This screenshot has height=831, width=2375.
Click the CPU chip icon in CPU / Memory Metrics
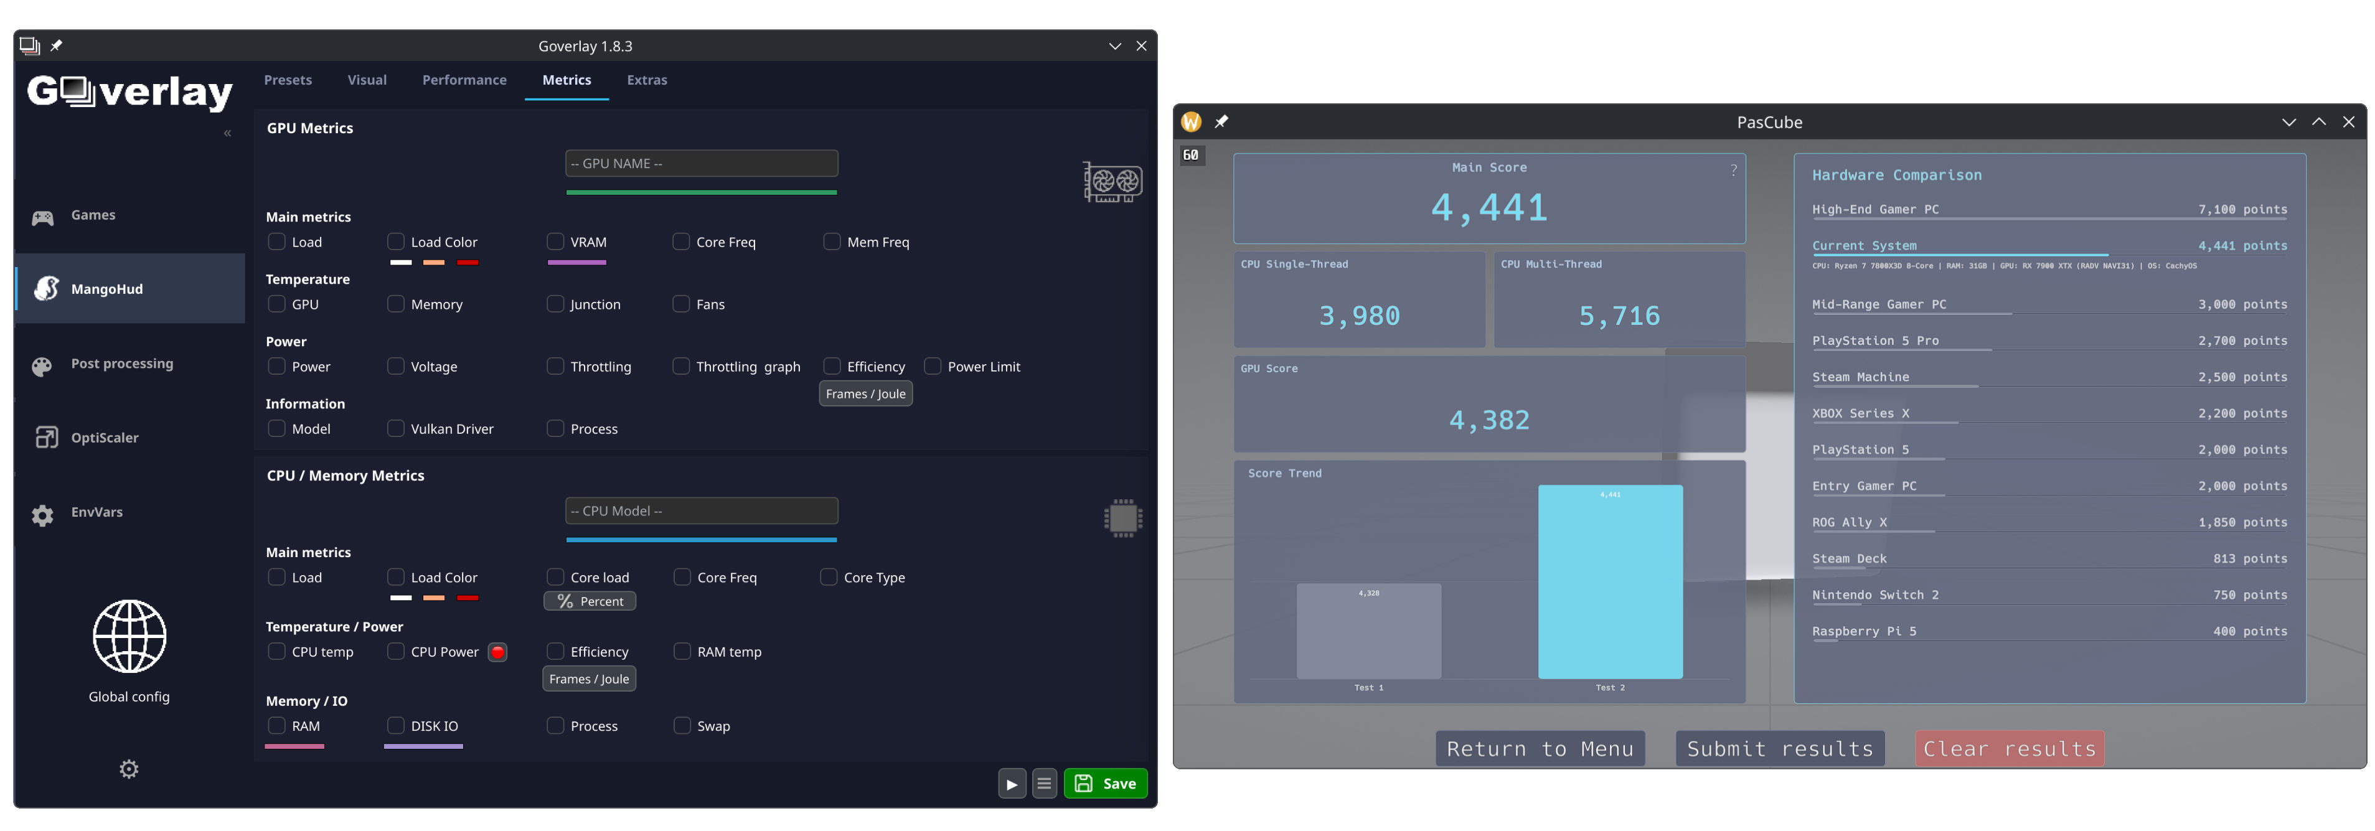(x=1123, y=519)
